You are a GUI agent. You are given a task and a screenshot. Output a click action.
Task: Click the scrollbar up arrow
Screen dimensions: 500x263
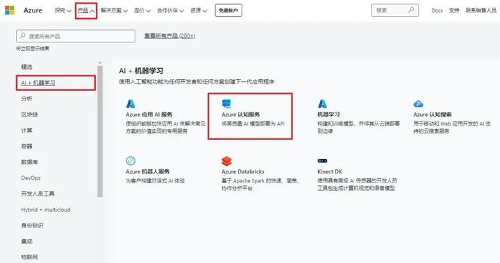point(100,63)
